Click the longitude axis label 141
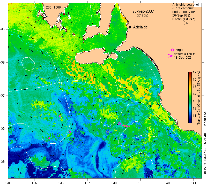Viewport: 207px width, 186px height. click(194, 183)
